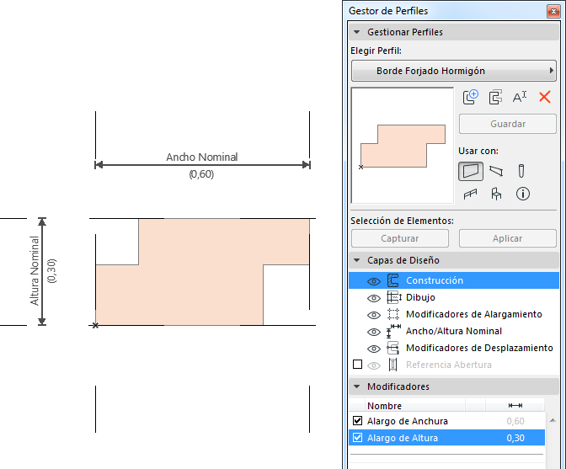The image size is (566, 469).
Task: Click the rename profile icon
Action: [520, 97]
